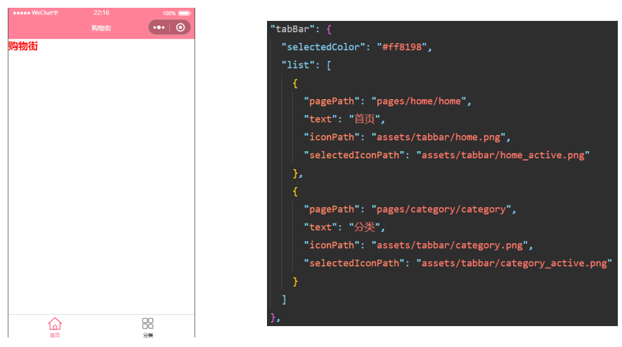Switch to the 分类 tab label
Image resolution: width=622 pixels, height=347 pixels.
coord(148,335)
